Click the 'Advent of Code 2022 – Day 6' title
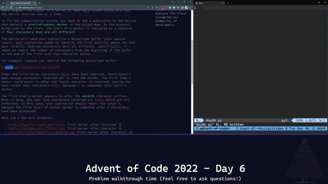The width and height of the screenshot is (328, 184). [165, 169]
